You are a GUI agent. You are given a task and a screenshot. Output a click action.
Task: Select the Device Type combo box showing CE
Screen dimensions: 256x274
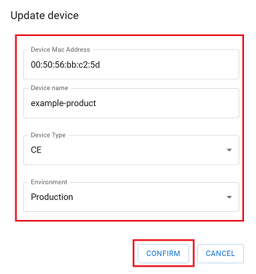(131, 150)
